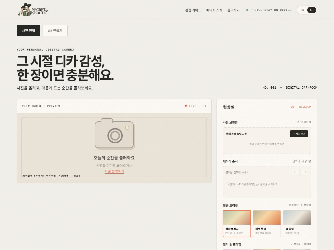
Task: Click the SECRET EDITOR DIGITAL CAMERA · 2002 caption
Action: click(51, 176)
